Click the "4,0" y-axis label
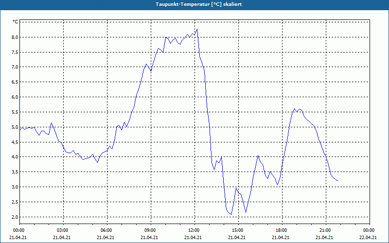The width and height of the screenshot is (389, 243). (15, 157)
